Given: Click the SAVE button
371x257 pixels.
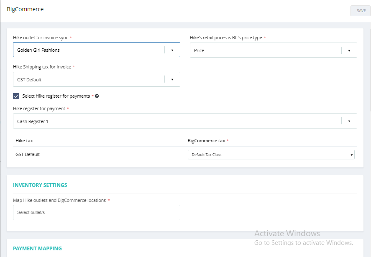Looking at the screenshot, I should (361, 11).
